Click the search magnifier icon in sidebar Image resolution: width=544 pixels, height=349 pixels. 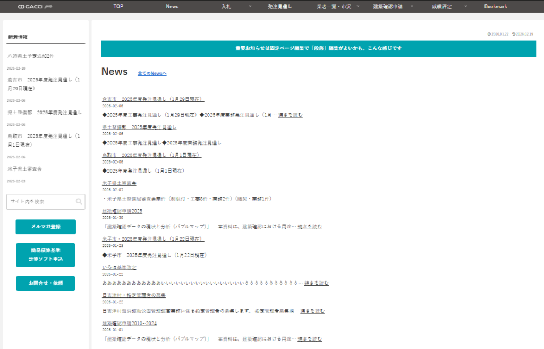(79, 202)
